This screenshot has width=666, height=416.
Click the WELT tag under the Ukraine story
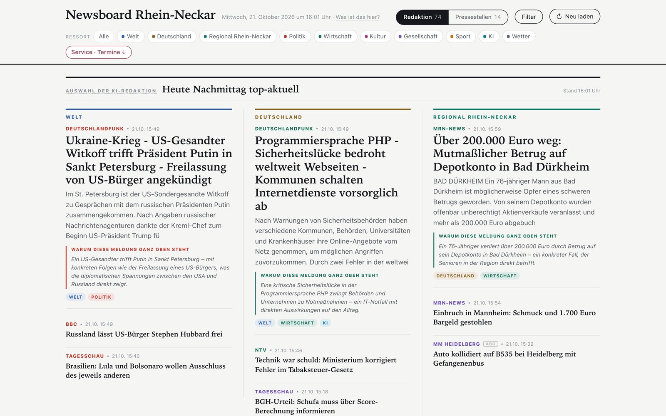[75, 297]
